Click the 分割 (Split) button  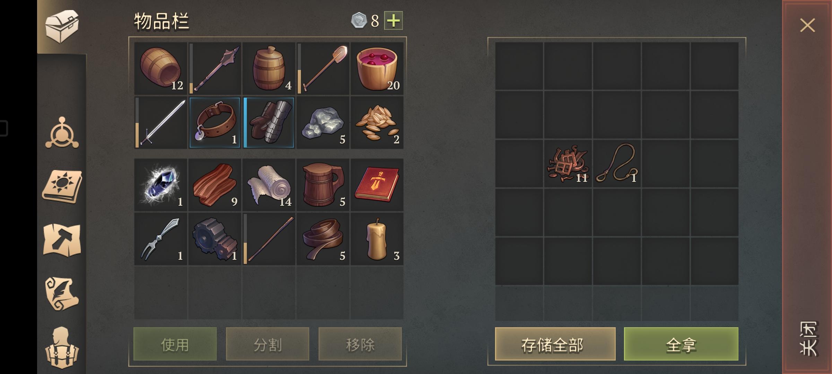(x=268, y=344)
